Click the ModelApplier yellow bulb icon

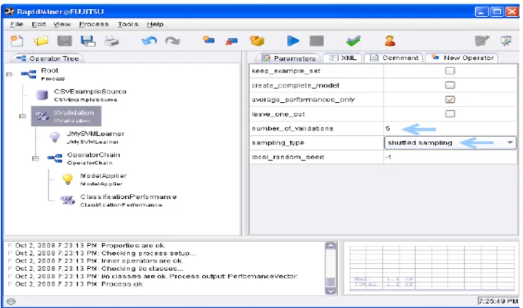pos(68,179)
